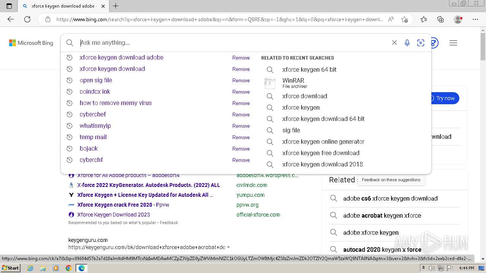This screenshot has width=486, height=273.
Task: Choose 'xforce keygen online generator'
Action: point(323,142)
